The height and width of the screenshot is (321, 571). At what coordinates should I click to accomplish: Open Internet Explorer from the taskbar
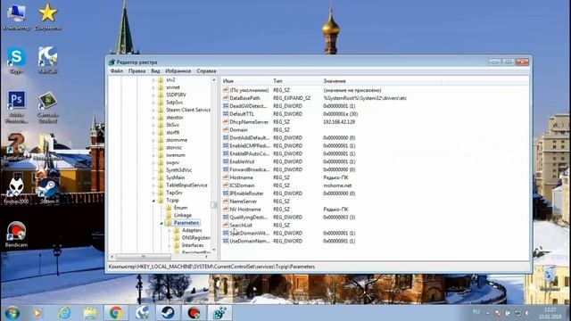click(64, 313)
